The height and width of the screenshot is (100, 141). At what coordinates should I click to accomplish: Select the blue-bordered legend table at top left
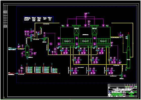tap(38, 19)
